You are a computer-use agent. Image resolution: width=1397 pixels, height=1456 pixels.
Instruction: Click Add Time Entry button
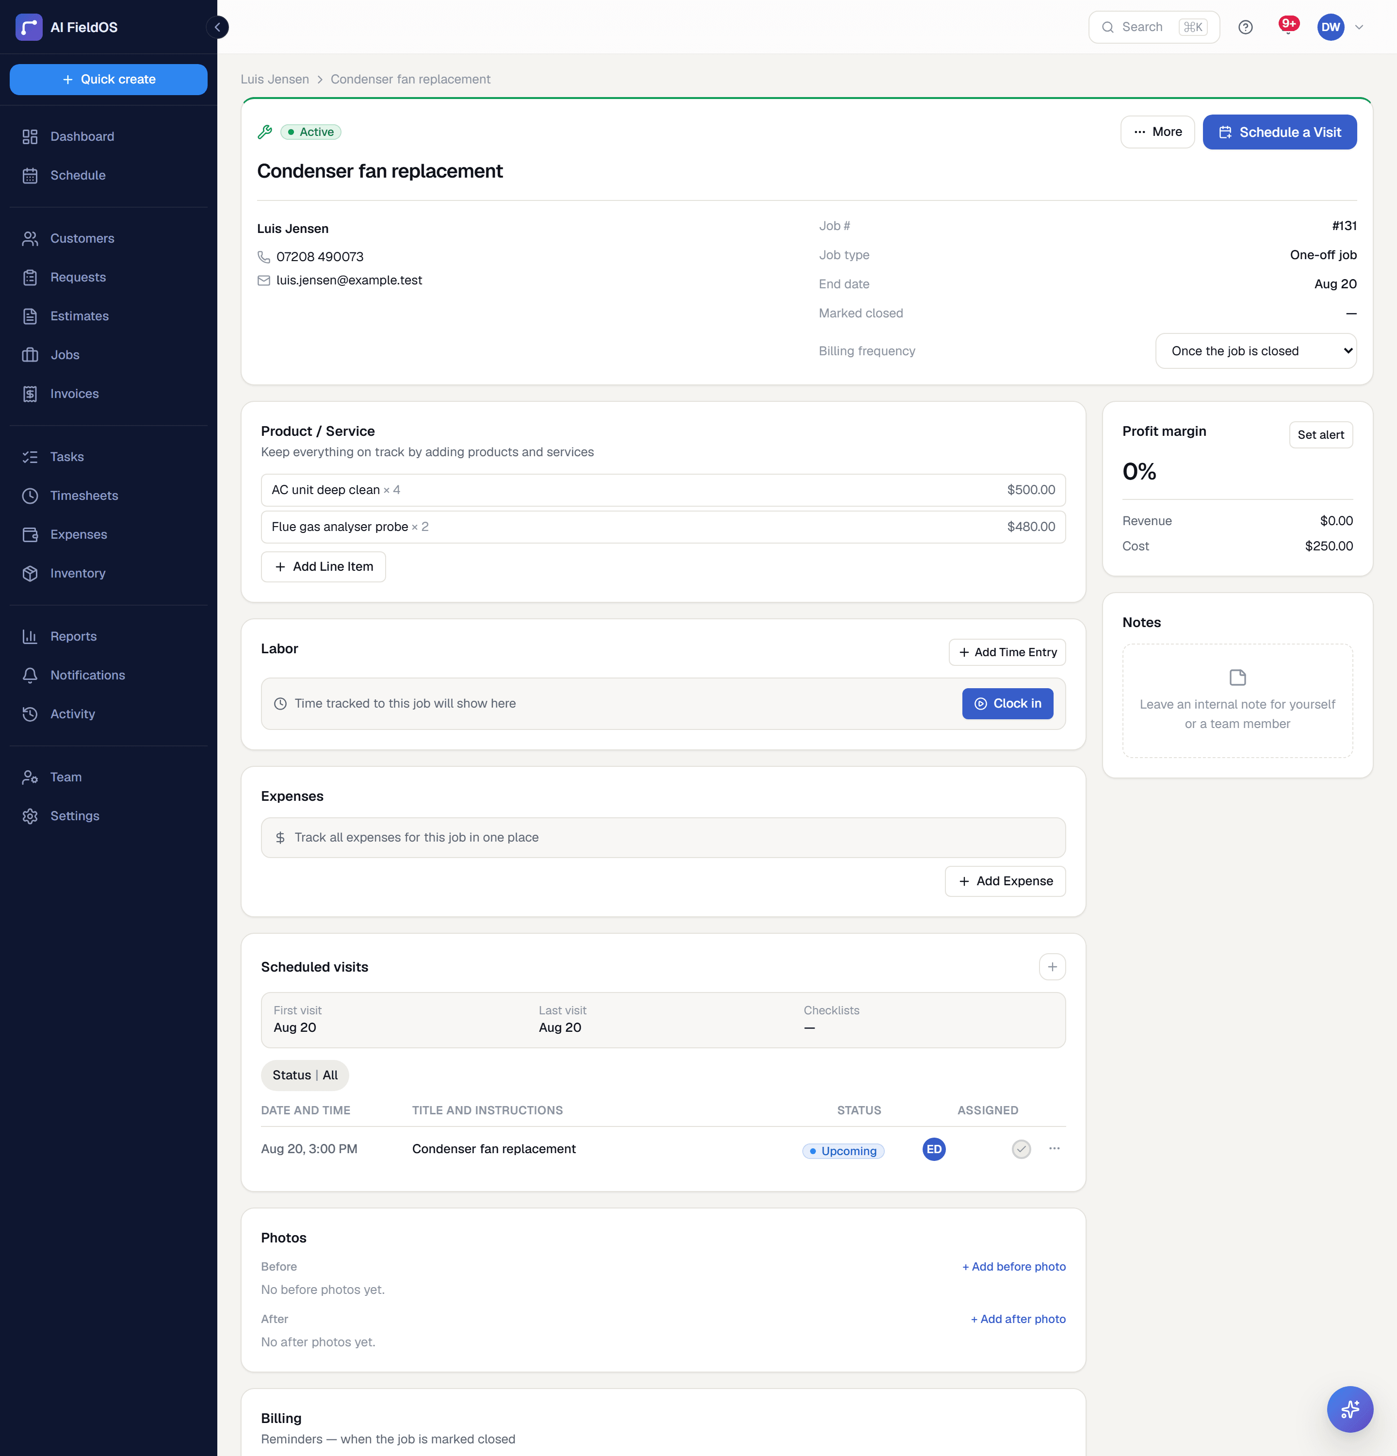1007,651
